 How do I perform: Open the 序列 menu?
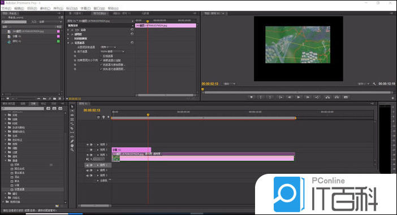(x=58, y=8)
